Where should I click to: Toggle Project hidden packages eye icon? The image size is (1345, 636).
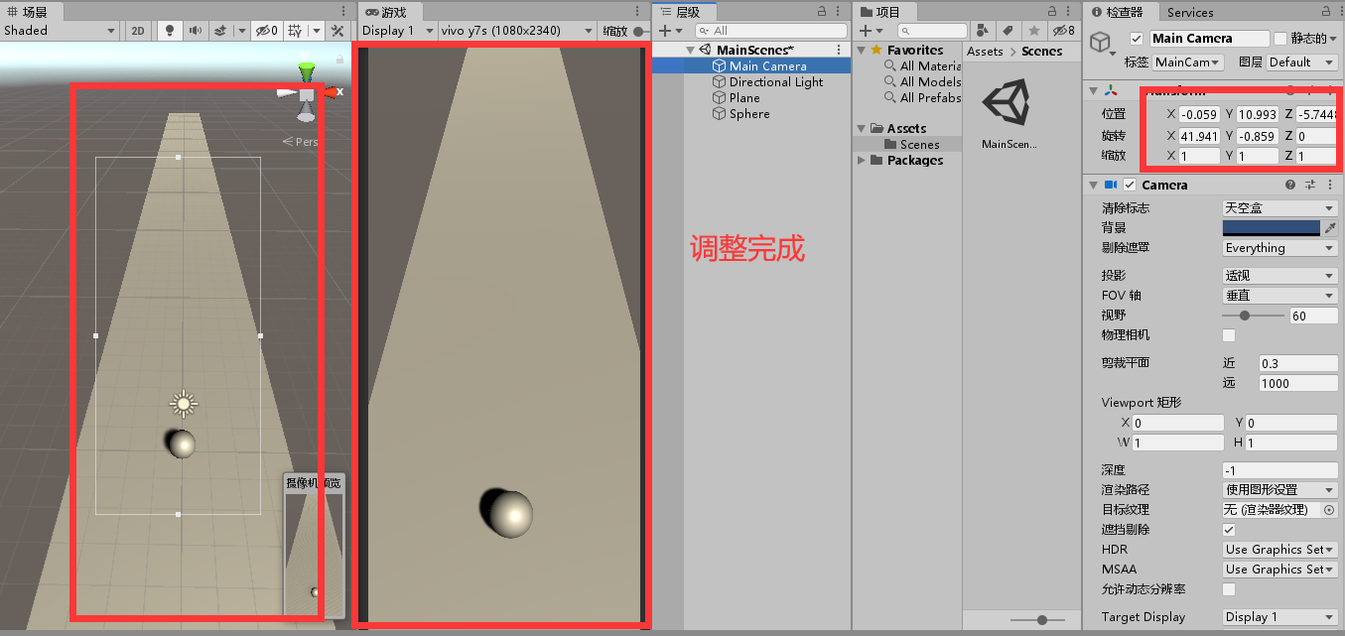coord(1063,31)
